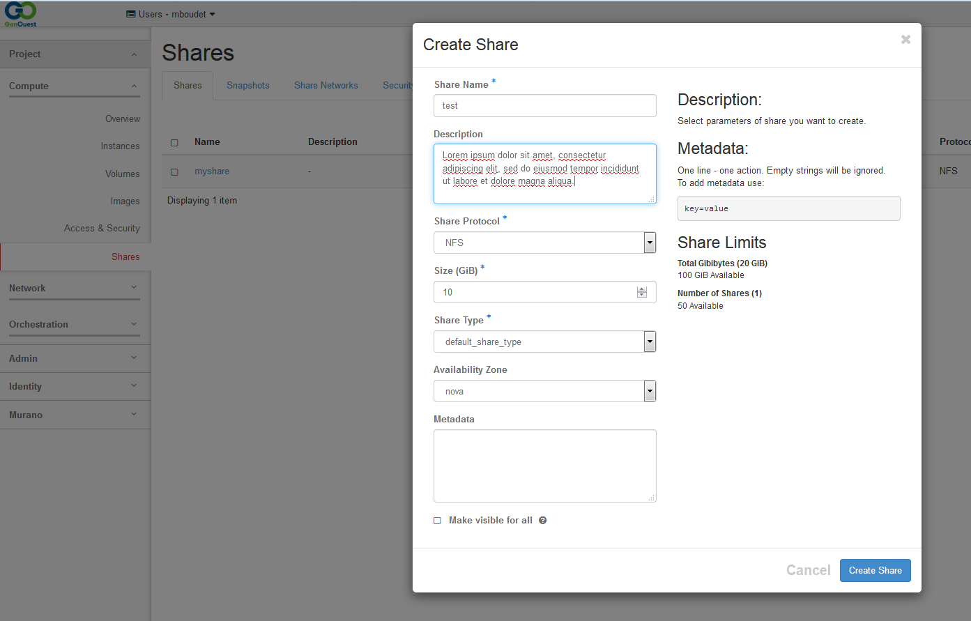The height and width of the screenshot is (621, 971).
Task: Collapse the Compute sidebar section
Action: pyautogui.click(x=75, y=86)
